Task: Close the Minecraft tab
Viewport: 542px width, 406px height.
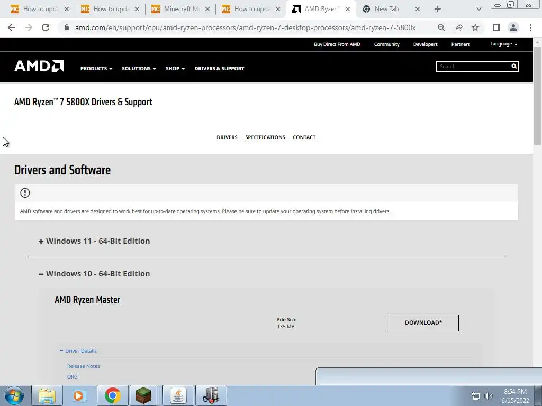Action: [207, 10]
